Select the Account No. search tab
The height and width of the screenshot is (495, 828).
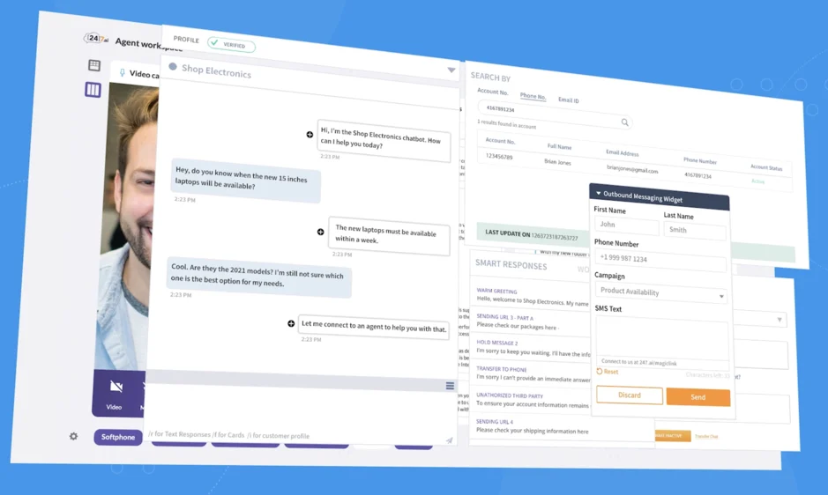(x=492, y=92)
